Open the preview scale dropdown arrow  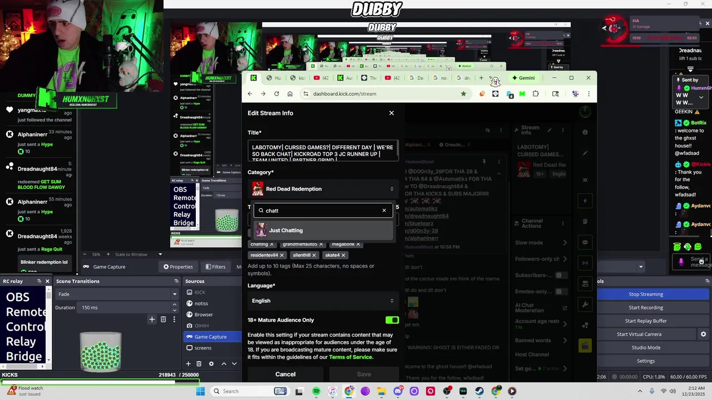[x=160, y=254]
